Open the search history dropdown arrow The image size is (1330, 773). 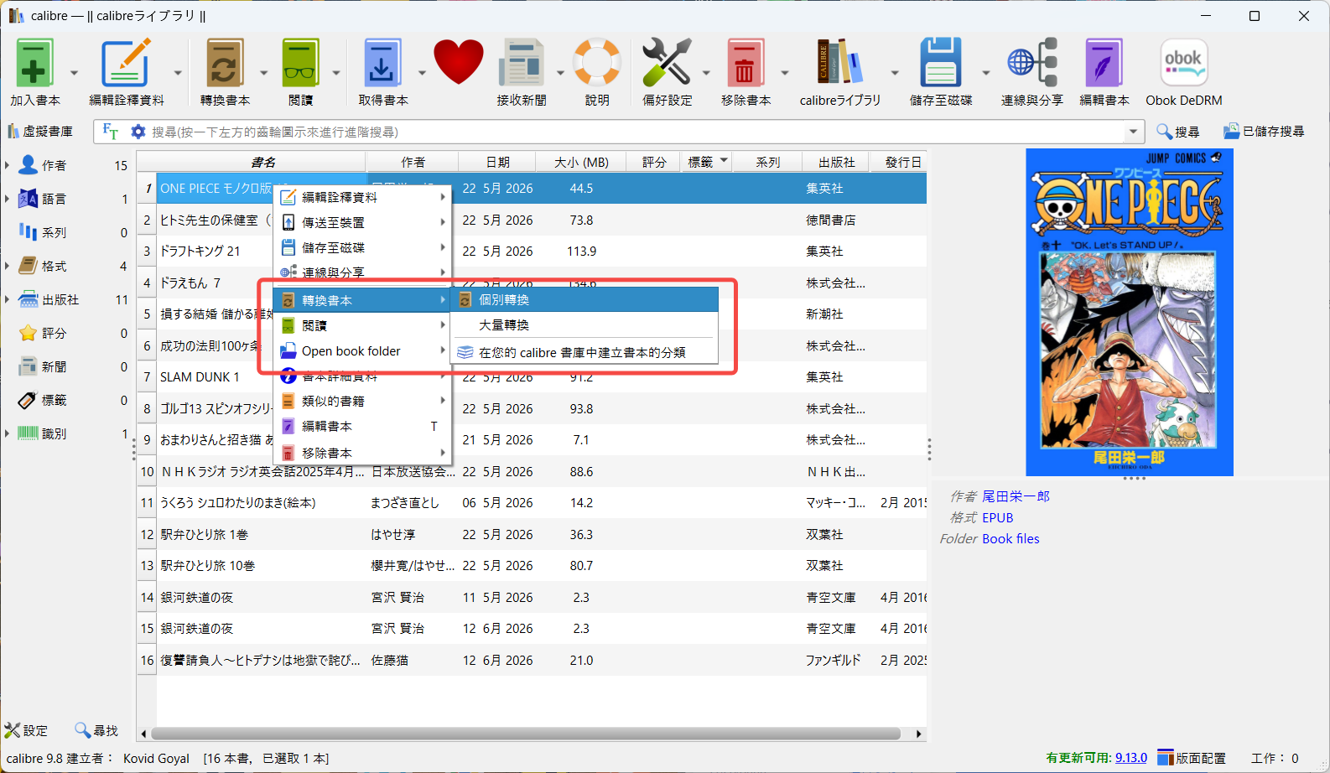tap(1134, 132)
